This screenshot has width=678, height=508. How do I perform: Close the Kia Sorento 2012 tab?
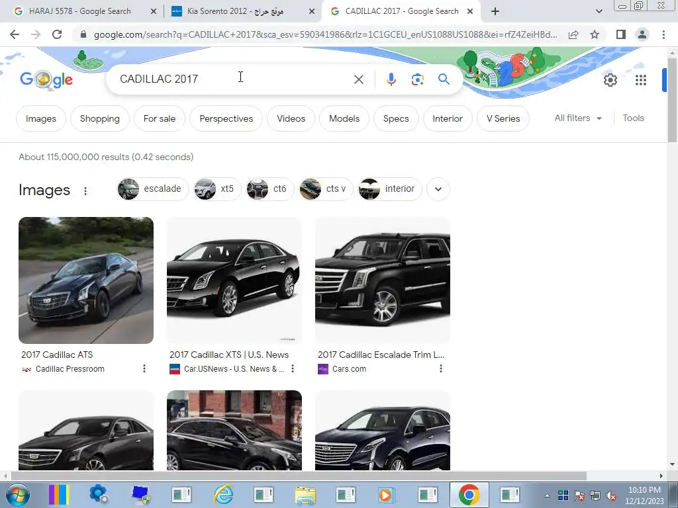click(x=312, y=12)
